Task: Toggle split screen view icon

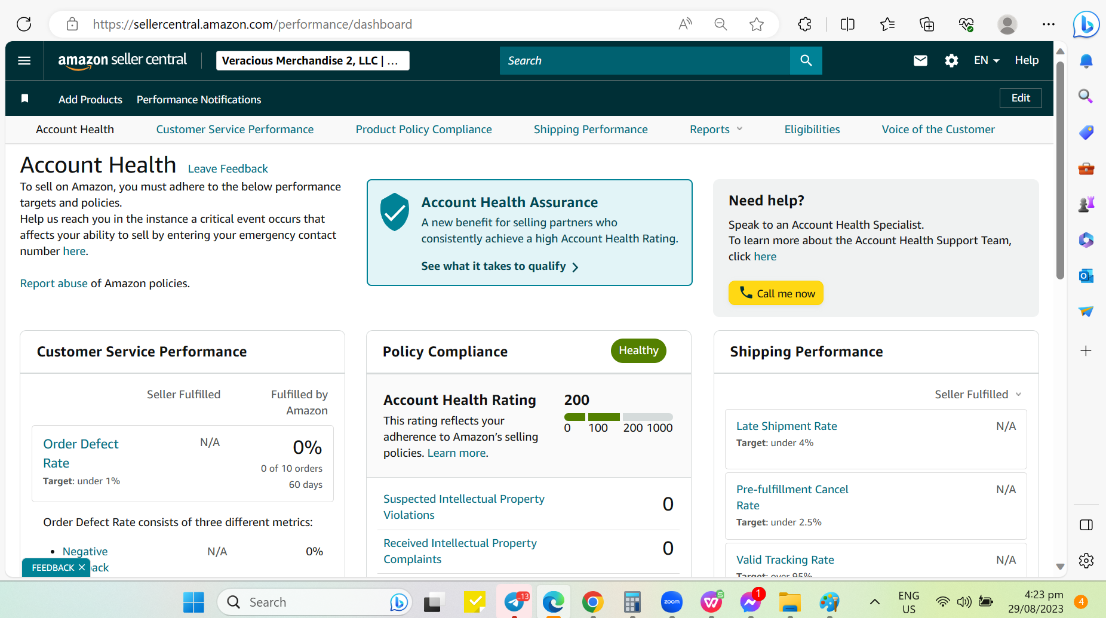Action: pyautogui.click(x=847, y=24)
